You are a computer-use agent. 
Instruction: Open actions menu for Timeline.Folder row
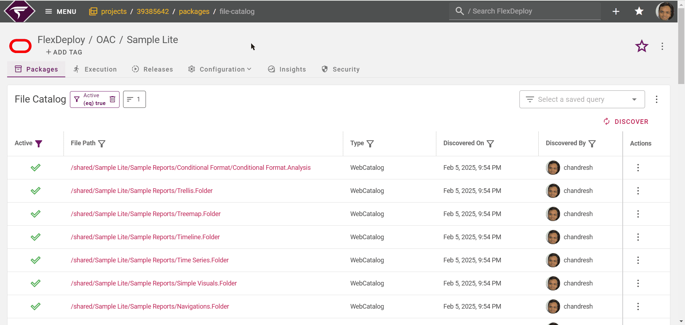pyautogui.click(x=638, y=237)
